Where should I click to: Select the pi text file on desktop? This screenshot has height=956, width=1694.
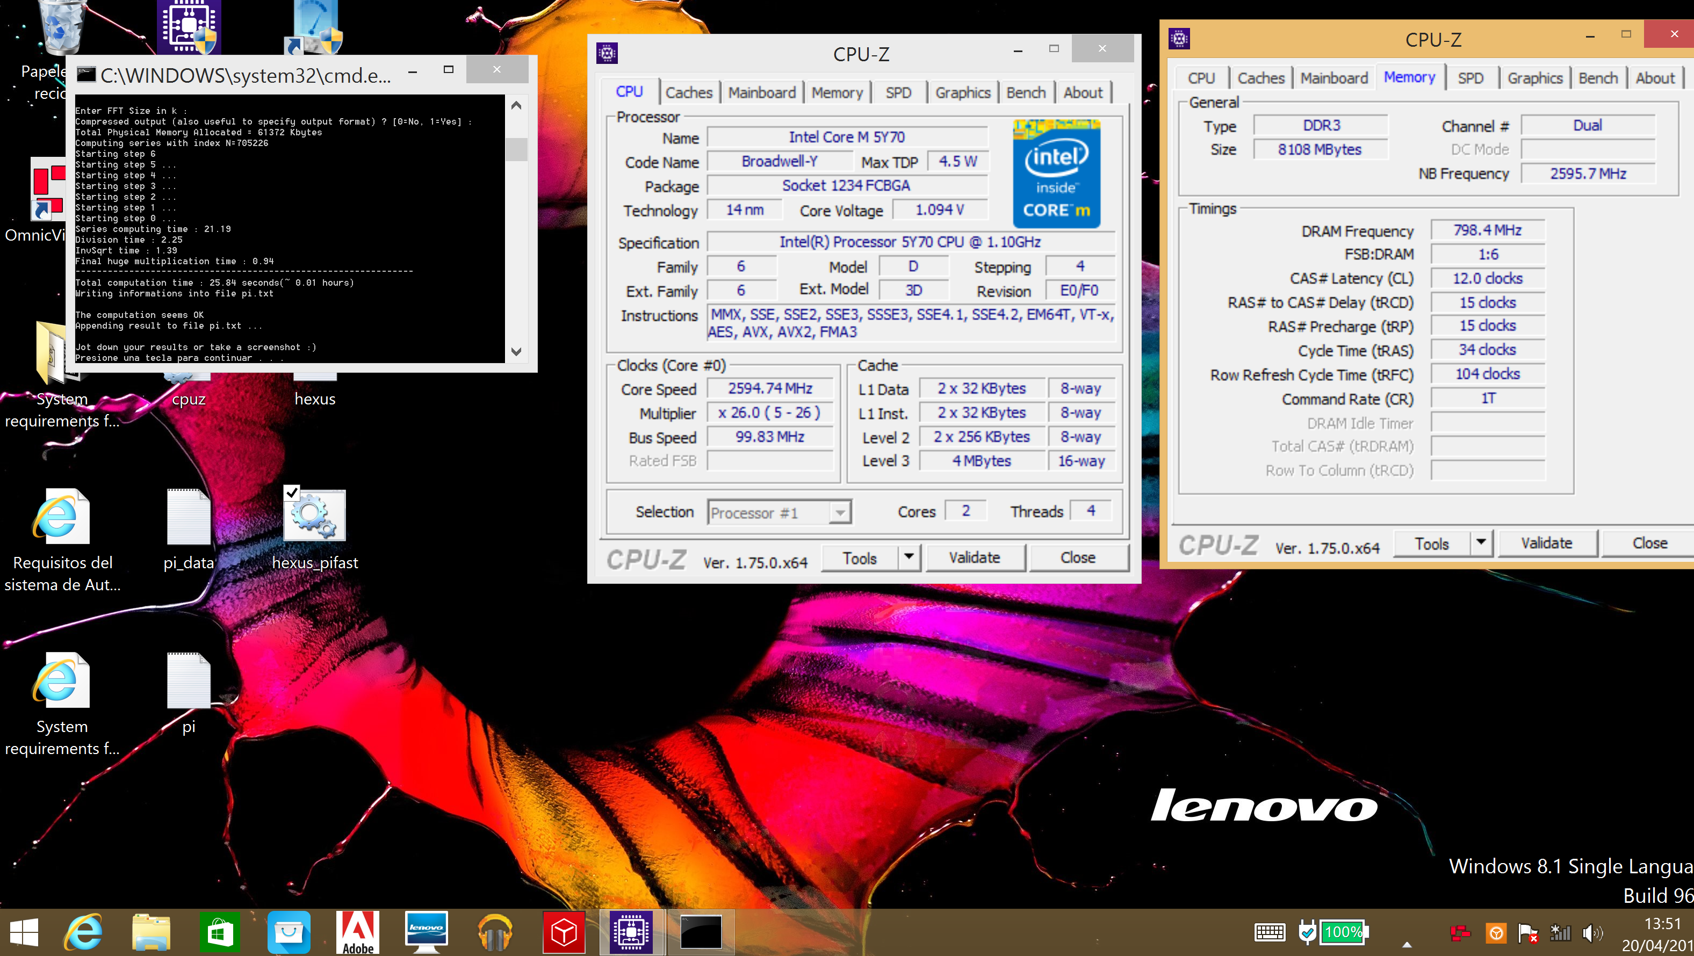(189, 693)
